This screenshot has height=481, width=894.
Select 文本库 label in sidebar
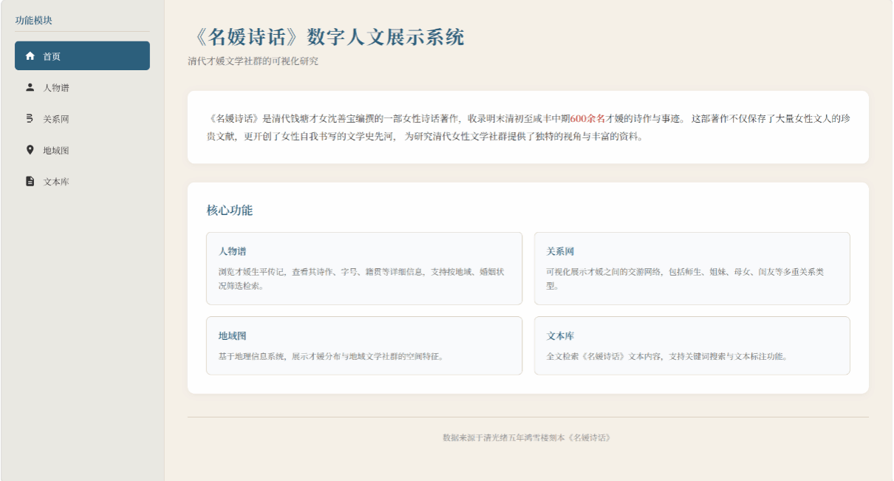coord(56,182)
